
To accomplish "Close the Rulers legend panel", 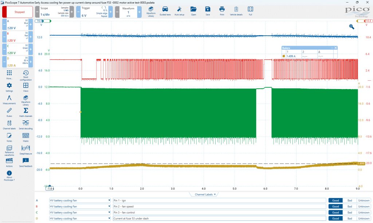I will pos(335,48).
